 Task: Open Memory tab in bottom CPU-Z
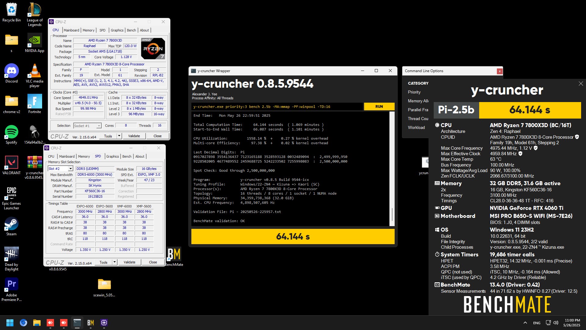[x=84, y=156]
